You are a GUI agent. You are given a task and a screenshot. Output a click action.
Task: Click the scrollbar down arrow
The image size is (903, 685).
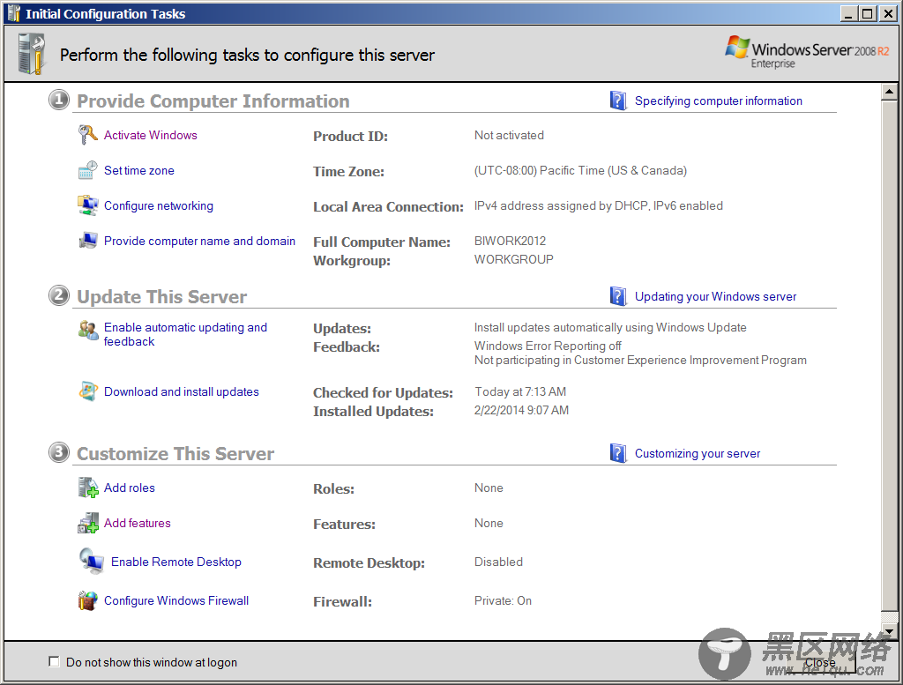click(x=889, y=631)
